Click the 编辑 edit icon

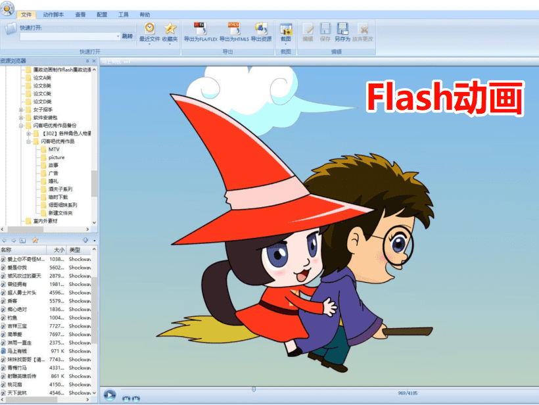pyautogui.click(x=308, y=29)
